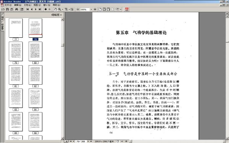This screenshot has height=143, width=229.
Task: Open the 编辑 menu
Action: (x=18, y=5)
